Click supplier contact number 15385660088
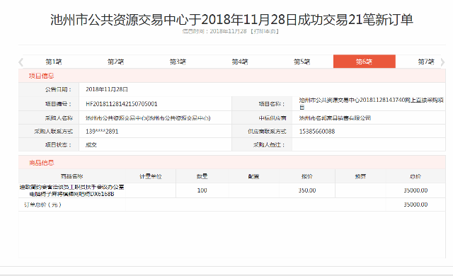This screenshot has height=276, width=453. pyautogui.click(x=317, y=132)
